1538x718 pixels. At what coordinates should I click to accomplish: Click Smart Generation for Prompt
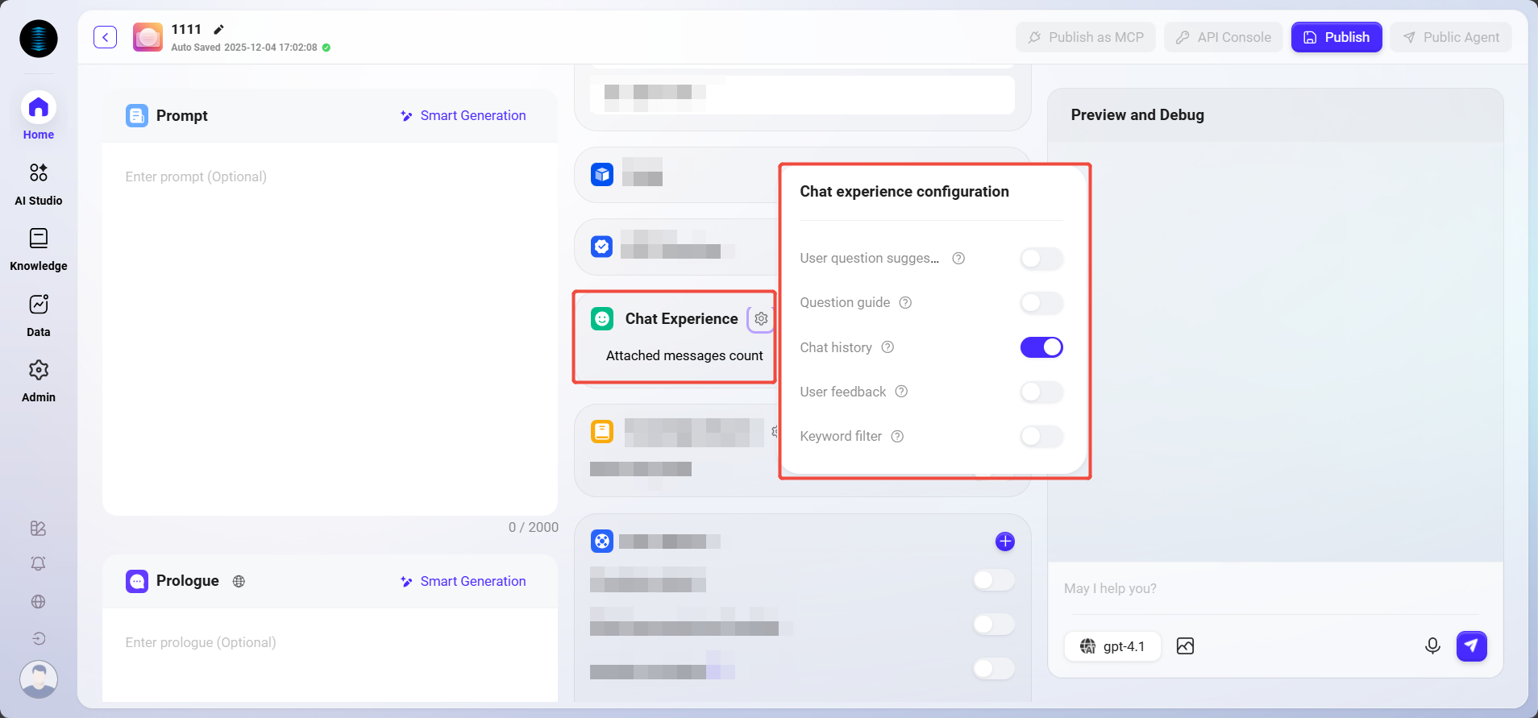[463, 116]
